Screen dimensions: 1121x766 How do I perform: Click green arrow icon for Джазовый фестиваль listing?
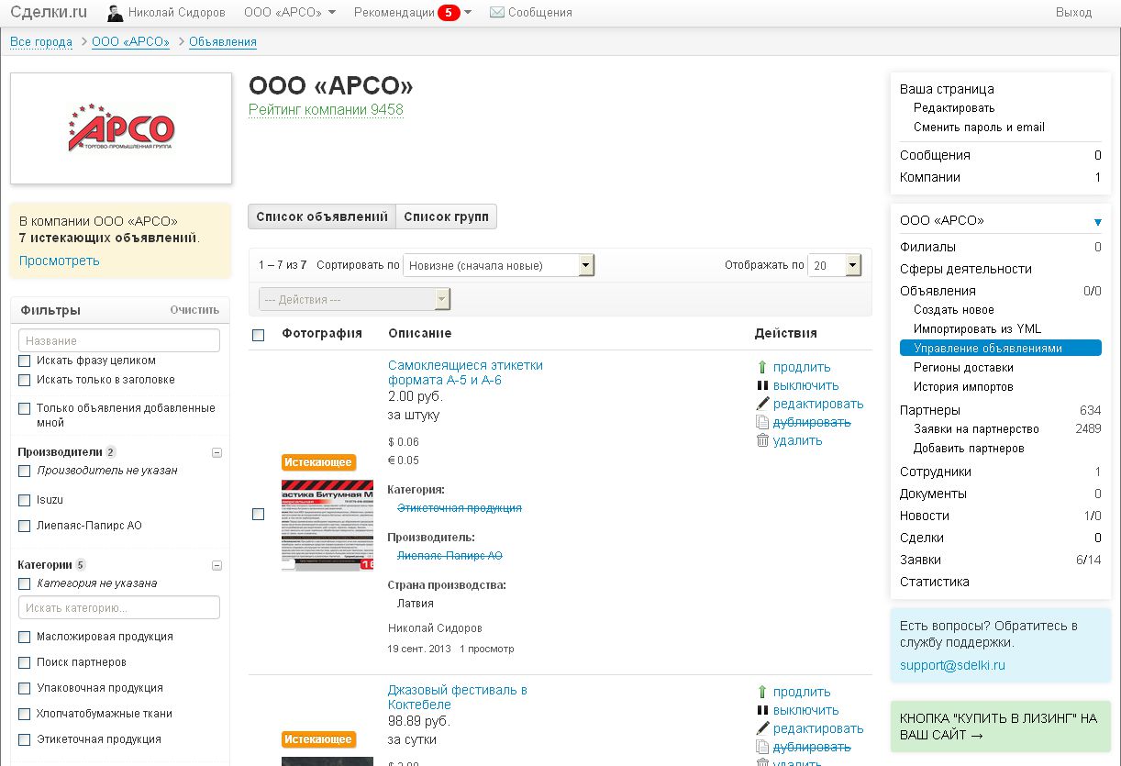[761, 692]
